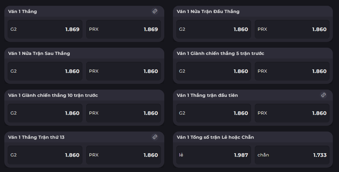Click link icon on Ván 1 Thắng trận đầu tiên
Screen dimensions: 339x172
(x=323, y=95)
